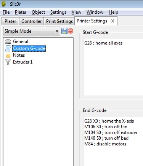Open the Help menu
The image size is (143, 166).
click(x=113, y=12)
